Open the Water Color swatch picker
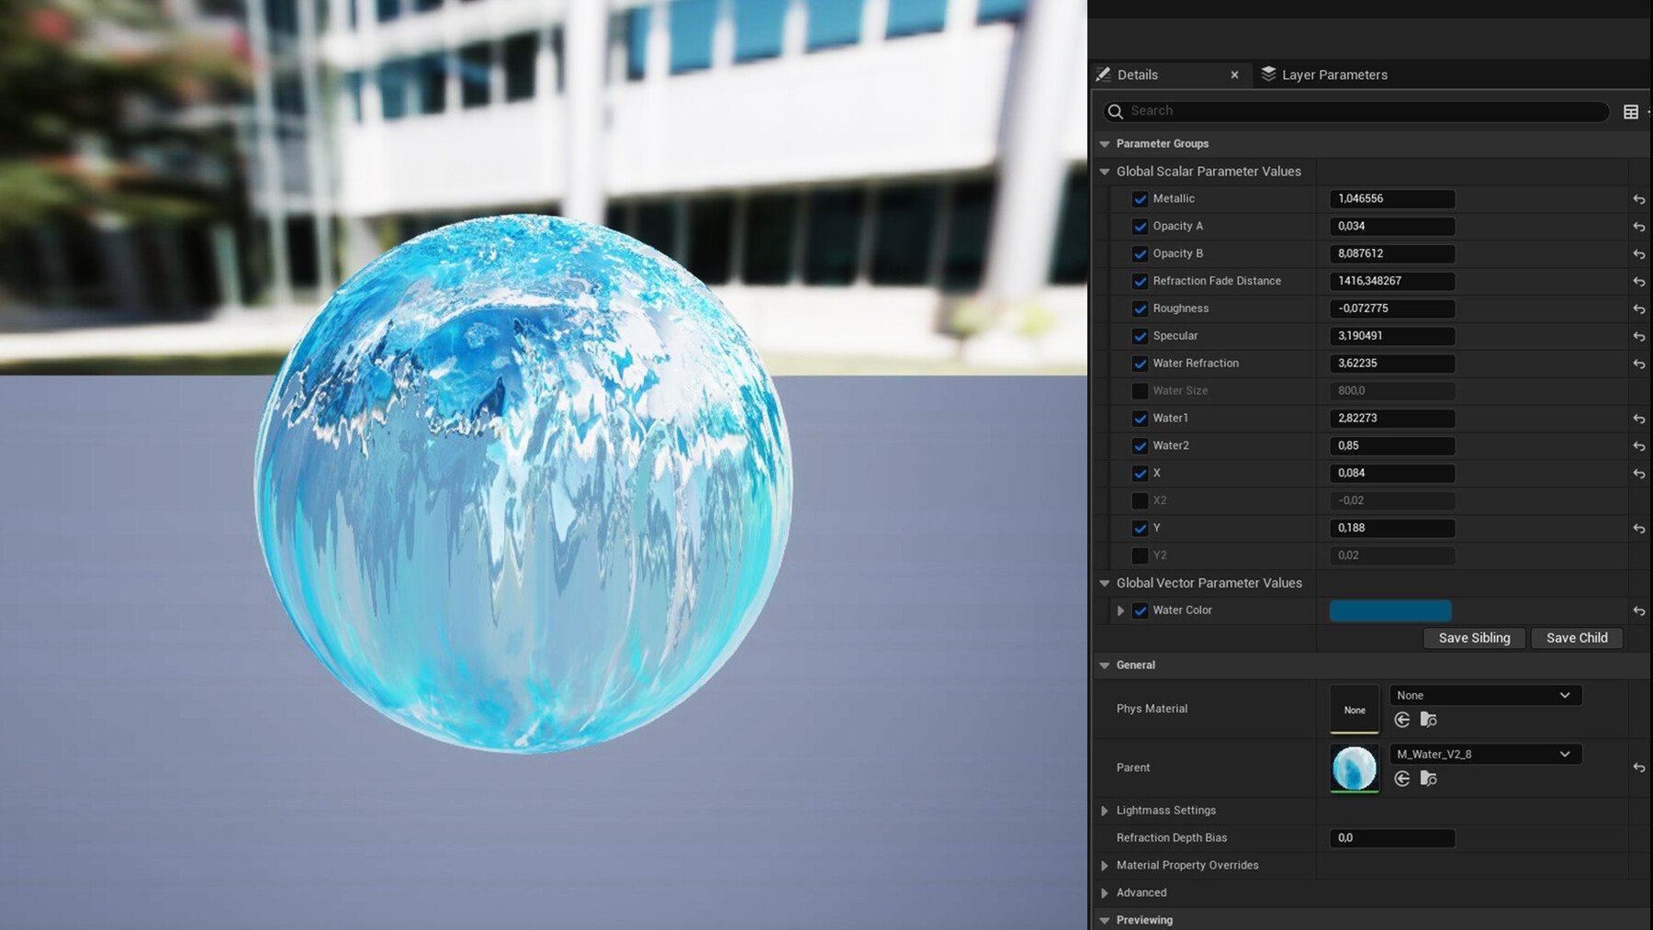 [1390, 611]
